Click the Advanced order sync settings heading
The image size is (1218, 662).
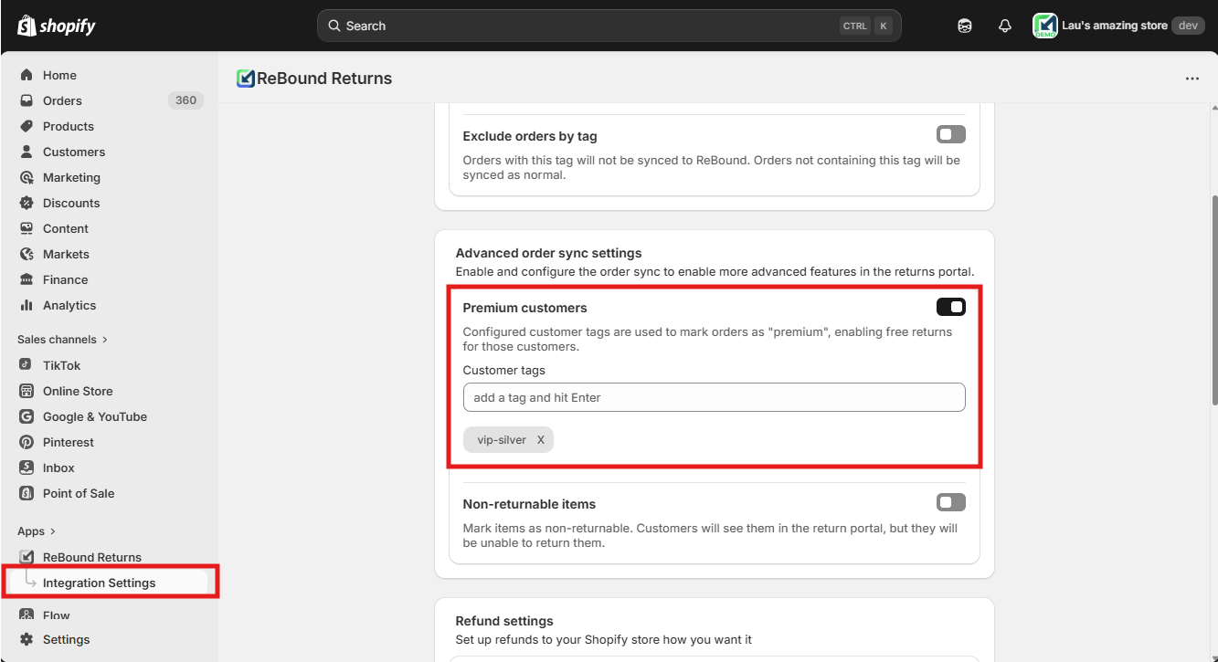(x=548, y=253)
